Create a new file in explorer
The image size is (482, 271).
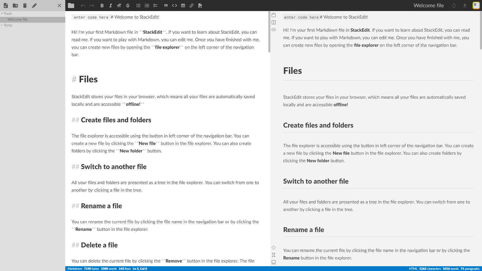[6, 6]
